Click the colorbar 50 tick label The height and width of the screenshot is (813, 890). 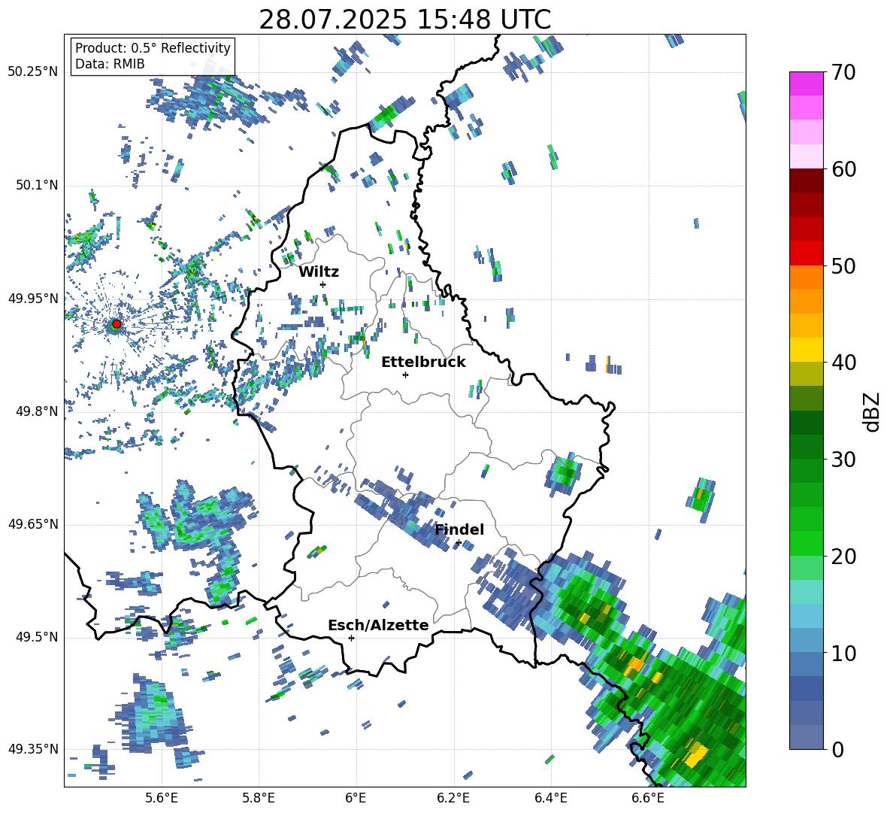pyautogui.click(x=843, y=265)
